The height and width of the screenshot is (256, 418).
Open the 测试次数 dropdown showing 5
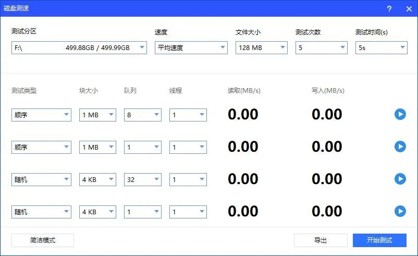point(322,48)
